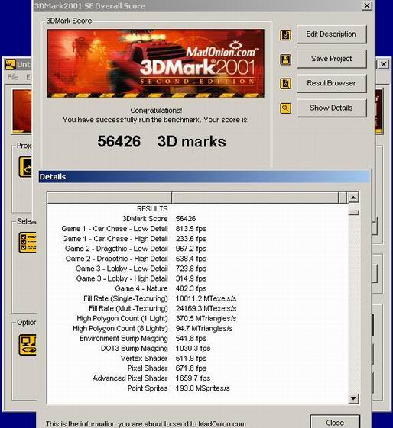Click the large '56426' score text
Image resolution: width=393 pixels, height=428 pixels.
pos(119,141)
